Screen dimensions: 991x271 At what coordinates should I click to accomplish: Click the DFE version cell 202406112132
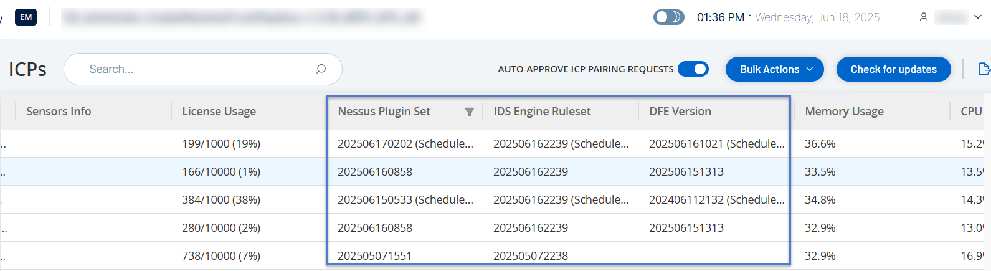pos(716,200)
